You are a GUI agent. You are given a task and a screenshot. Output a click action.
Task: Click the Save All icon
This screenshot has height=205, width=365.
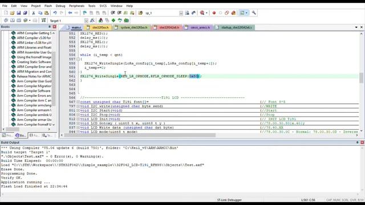coord(25,13)
